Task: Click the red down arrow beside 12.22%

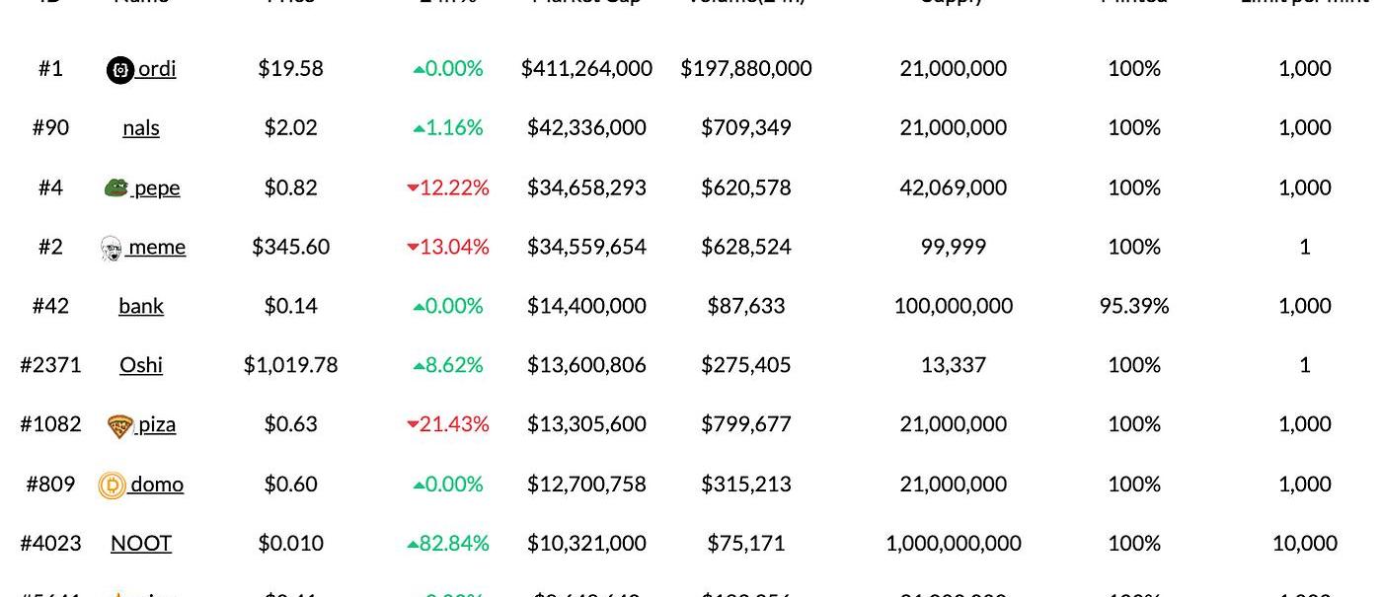Action: pyautogui.click(x=413, y=188)
